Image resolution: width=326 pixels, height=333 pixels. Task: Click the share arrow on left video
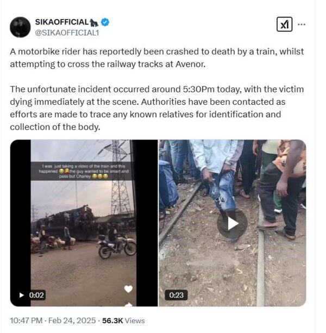click(x=128, y=304)
